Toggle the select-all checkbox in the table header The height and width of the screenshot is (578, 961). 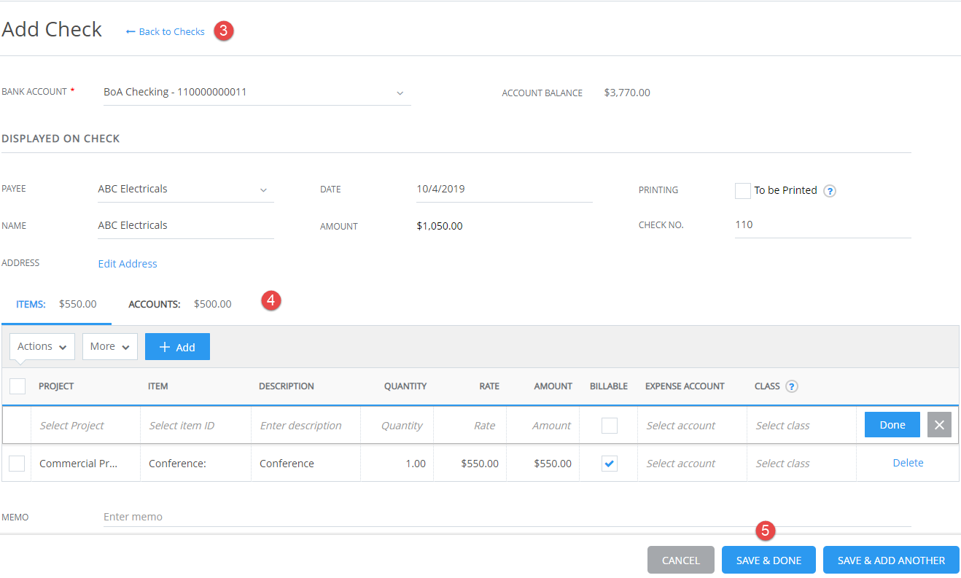coord(17,386)
